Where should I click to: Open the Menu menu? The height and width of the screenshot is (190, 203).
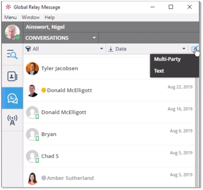coord(10,17)
